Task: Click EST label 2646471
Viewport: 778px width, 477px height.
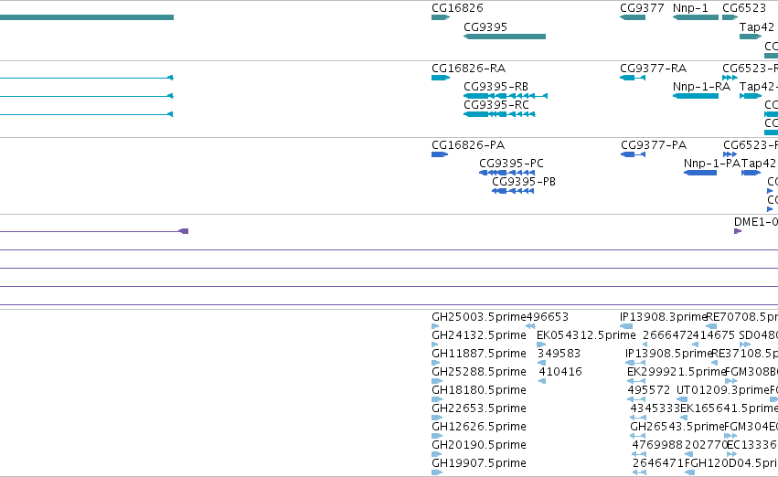Action: (x=658, y=463)
